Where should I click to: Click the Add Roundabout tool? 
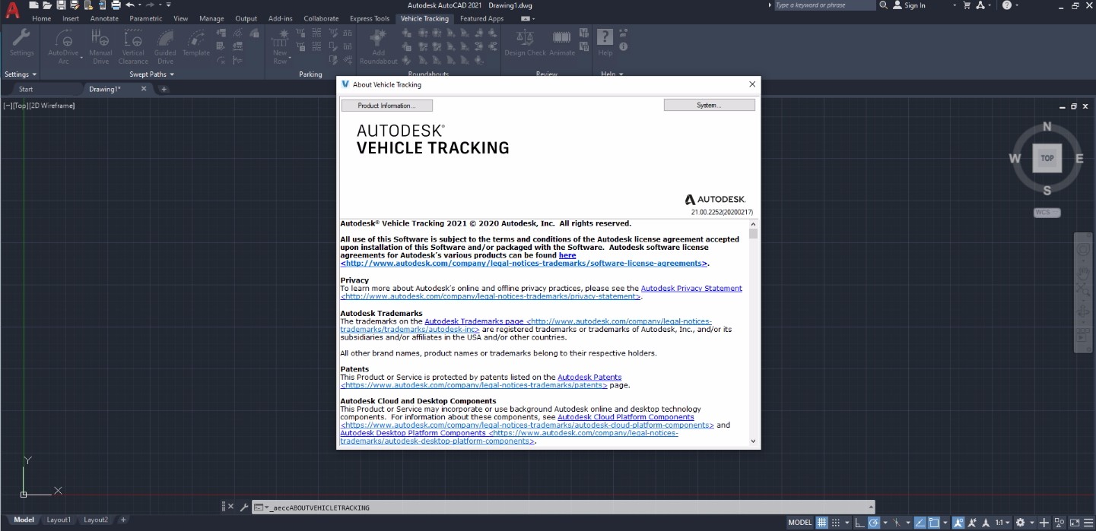click(378, 44)
